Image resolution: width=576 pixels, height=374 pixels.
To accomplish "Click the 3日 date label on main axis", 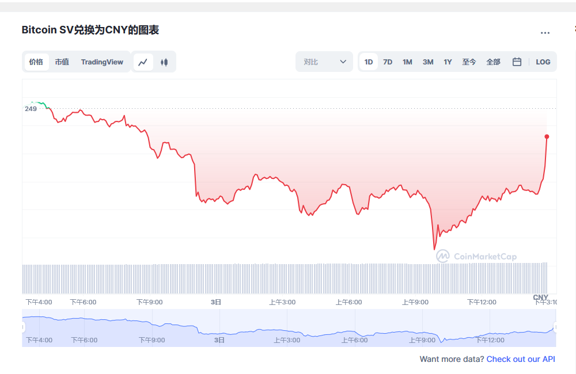I will (216, 302).
